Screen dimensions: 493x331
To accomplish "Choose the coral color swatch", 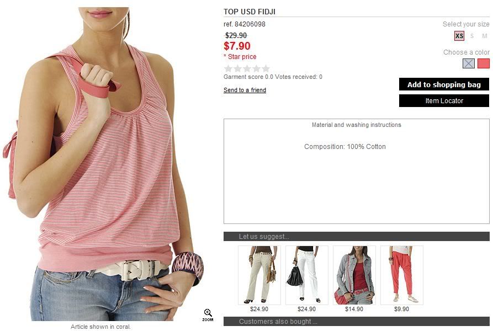I will (484, 63).
